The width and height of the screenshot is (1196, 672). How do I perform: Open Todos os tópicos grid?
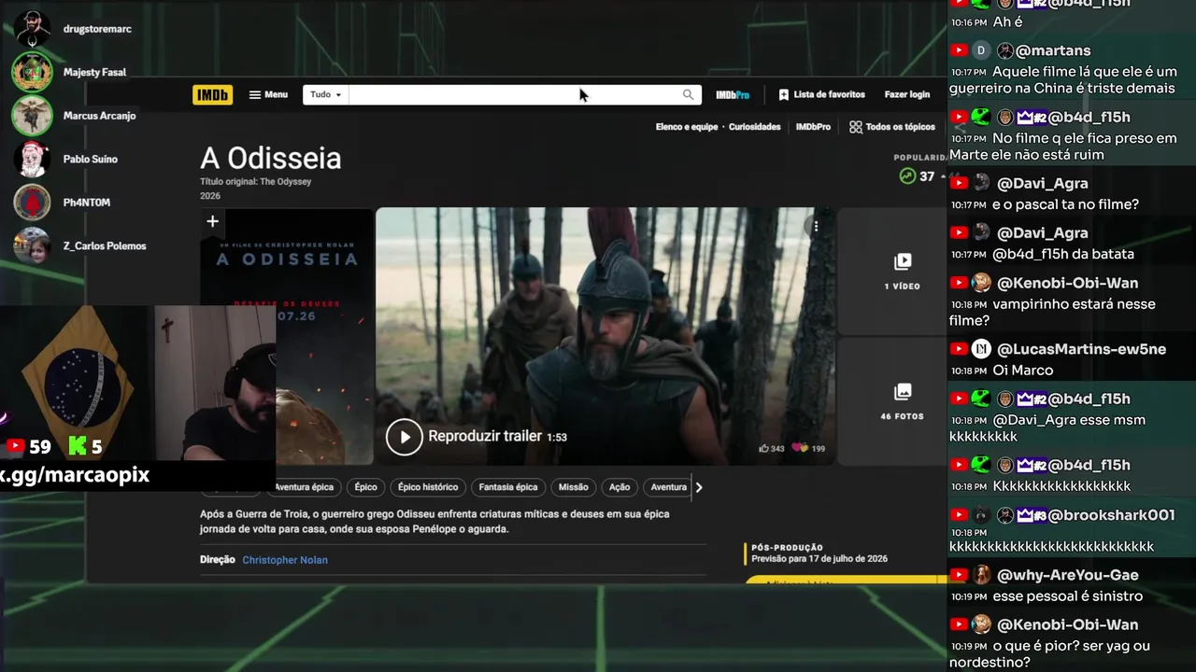(892, 127)
